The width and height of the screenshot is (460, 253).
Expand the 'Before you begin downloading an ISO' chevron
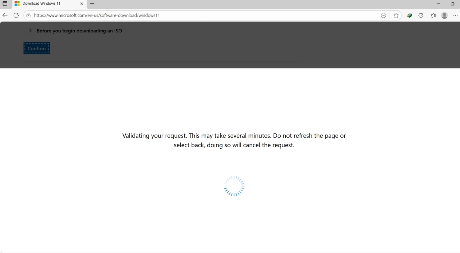coord(30,31)
